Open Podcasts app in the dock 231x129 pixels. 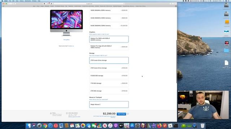click(115, 126)
